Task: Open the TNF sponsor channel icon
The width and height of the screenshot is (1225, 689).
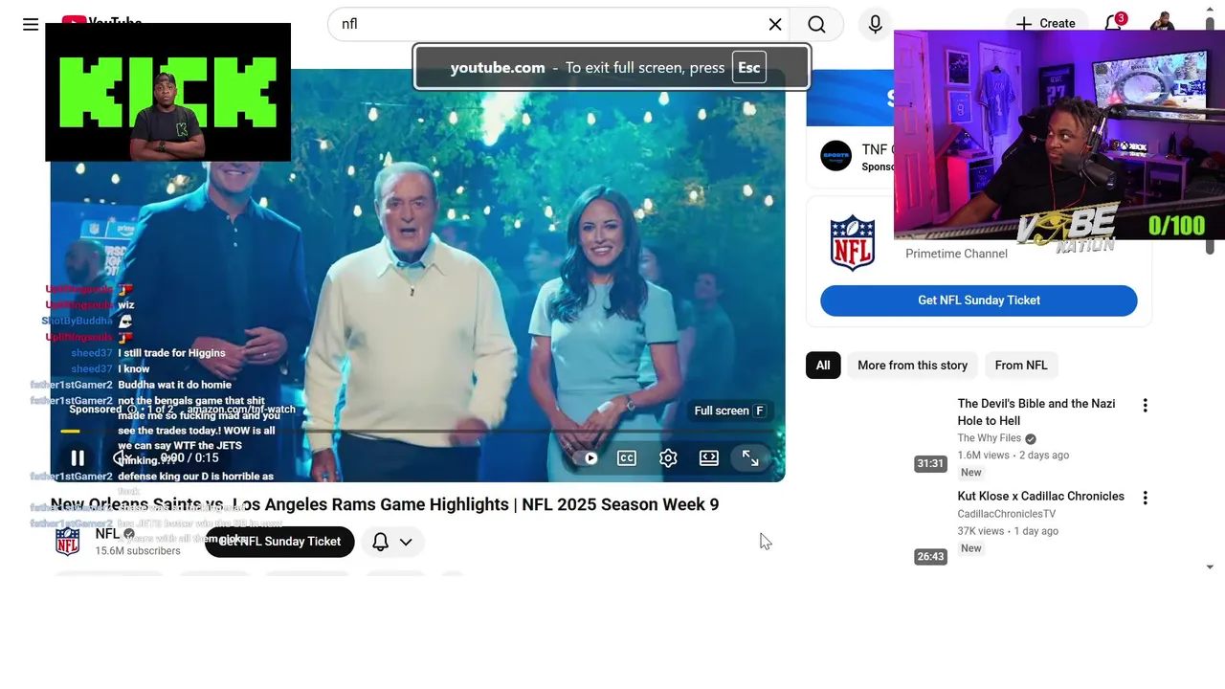Action: pos(835,156)
